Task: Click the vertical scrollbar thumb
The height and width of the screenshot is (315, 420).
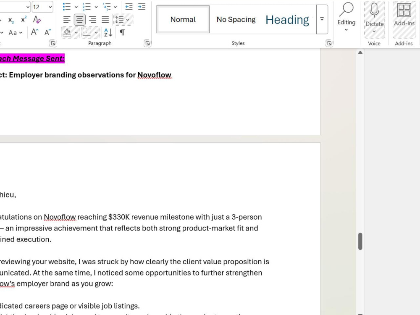Action: 360,241
